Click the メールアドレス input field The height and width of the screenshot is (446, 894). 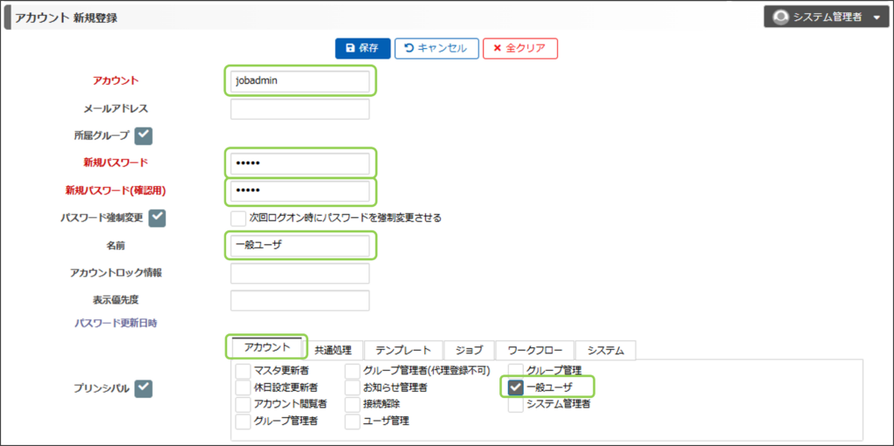pyautogui.click(x=299, y=109)
